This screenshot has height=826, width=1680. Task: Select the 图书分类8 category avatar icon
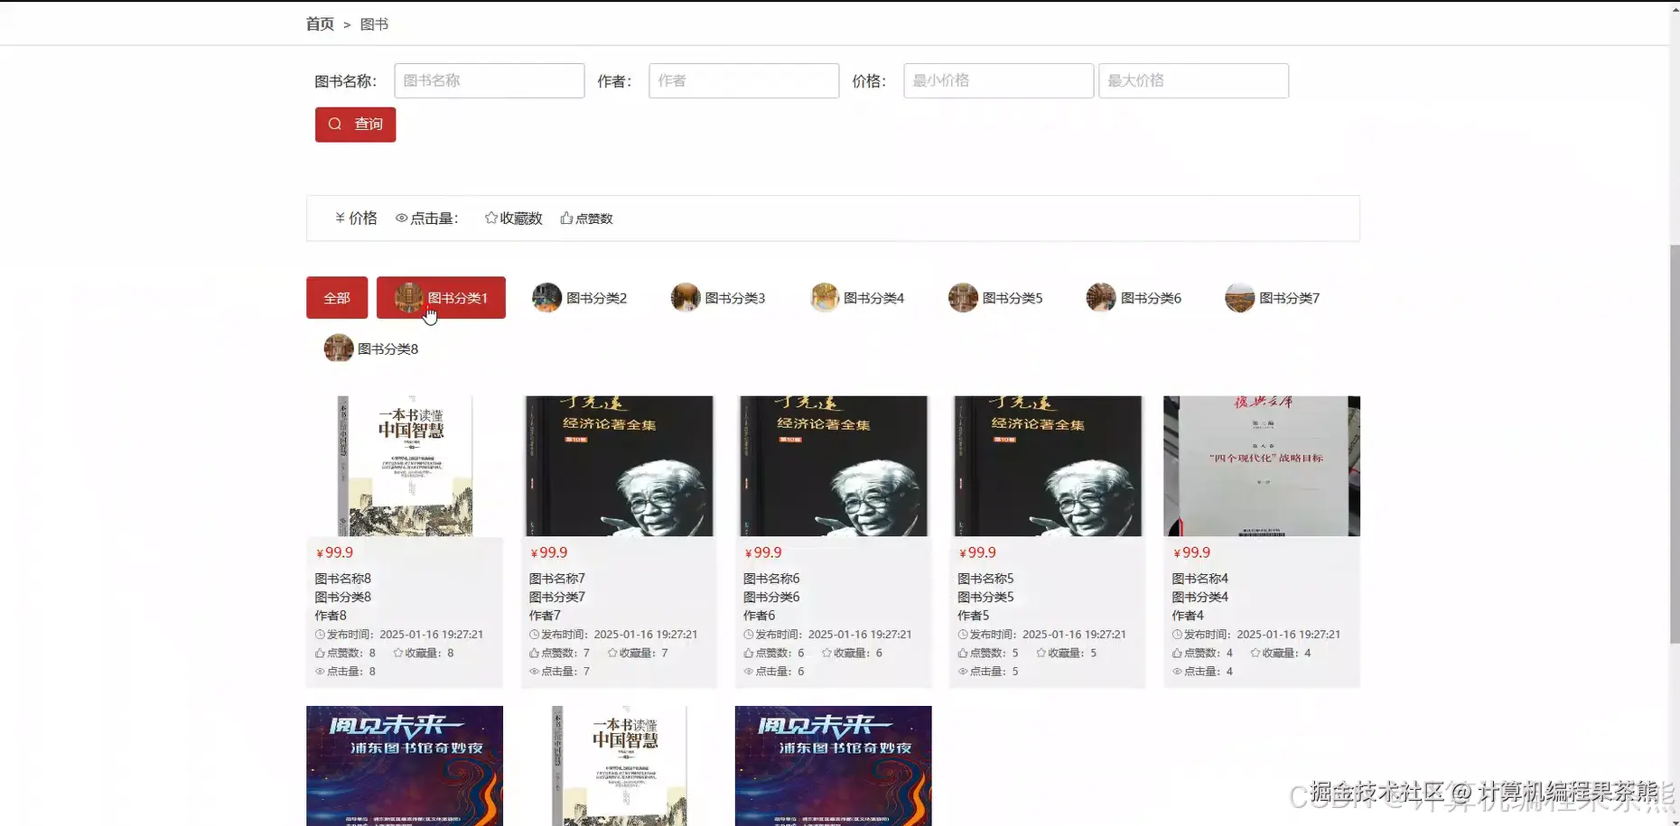pyautogui.click(x=338, y=348)
